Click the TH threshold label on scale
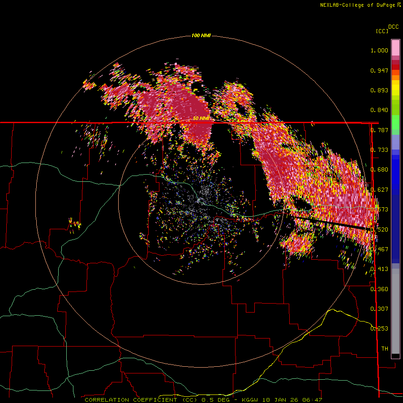This screenshot has width=403, height=403. pyautogui.click(x=385, y=348)
